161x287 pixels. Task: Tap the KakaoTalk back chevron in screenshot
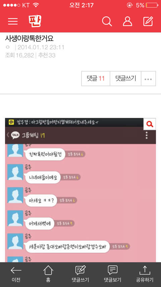8,135
